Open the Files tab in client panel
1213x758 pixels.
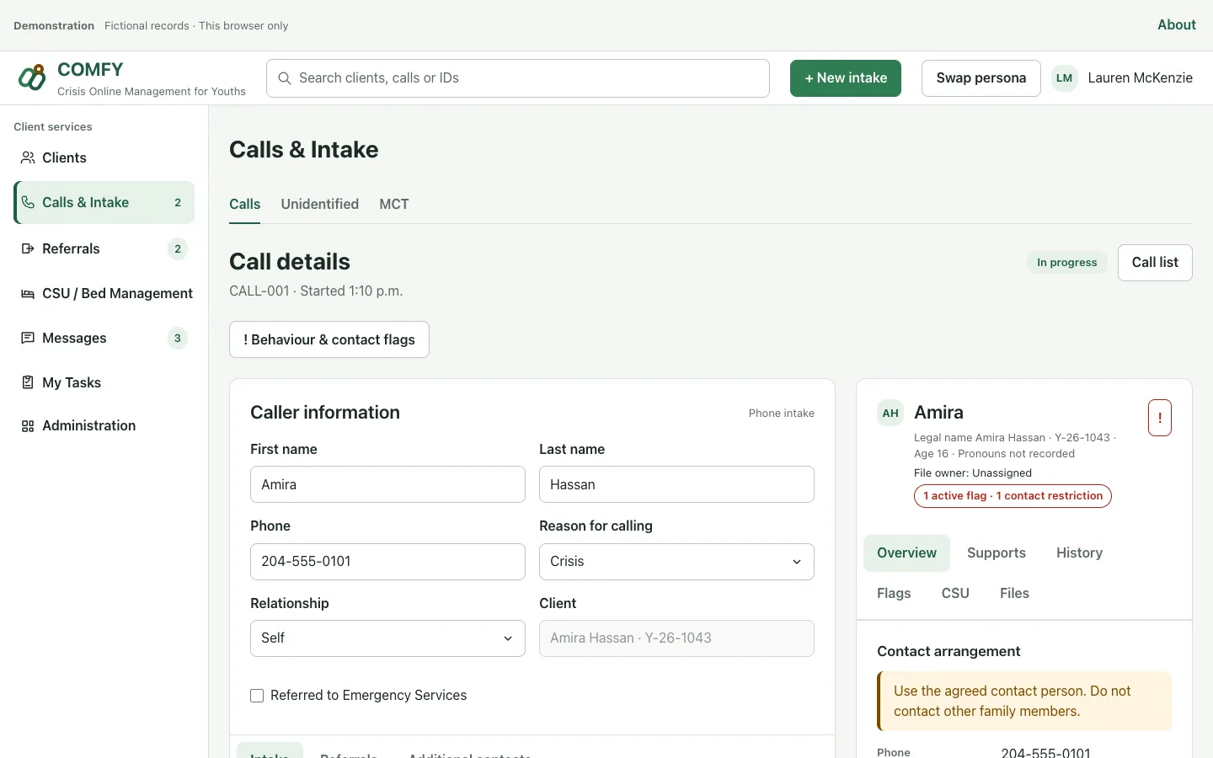[1014, 594]
